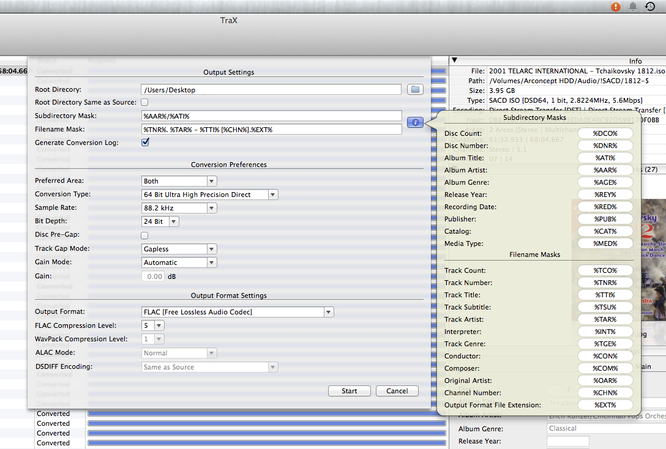The image size is (666, 449).
Task: Click the Time Machine icon in menu bar
Action: [651, 7]
